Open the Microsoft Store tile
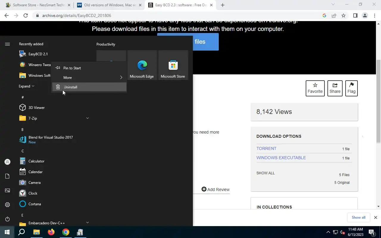The height and width of the screenshot is (238, 381). click(173, 65)
